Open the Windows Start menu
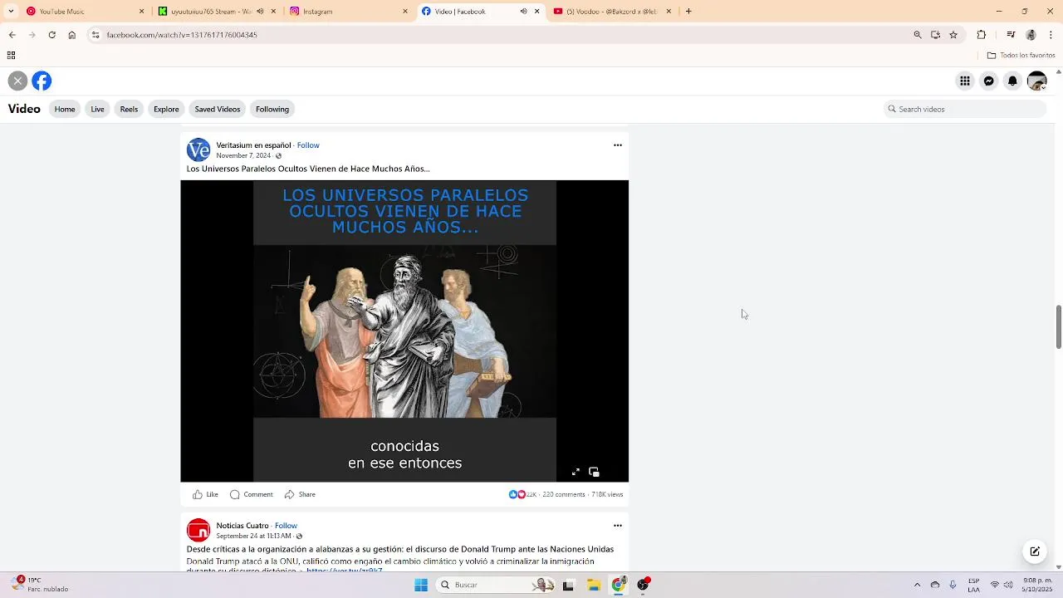 point(421,585)
